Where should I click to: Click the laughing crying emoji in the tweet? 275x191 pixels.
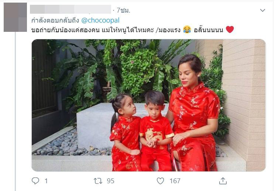[187, 30]
